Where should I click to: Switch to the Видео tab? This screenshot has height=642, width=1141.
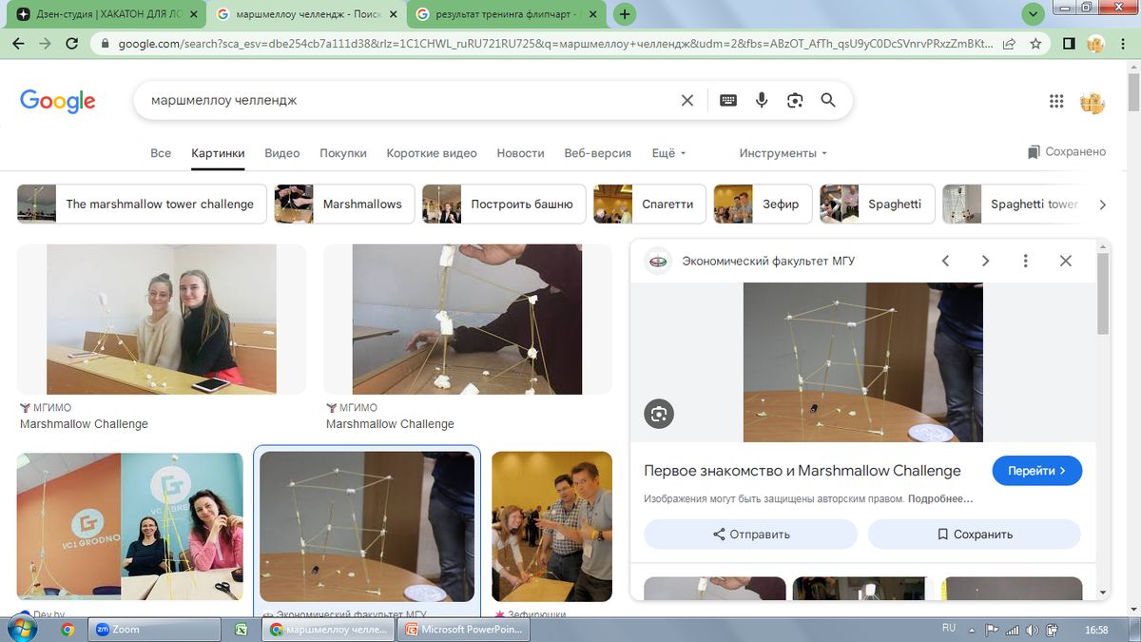[x=282, y=153]
